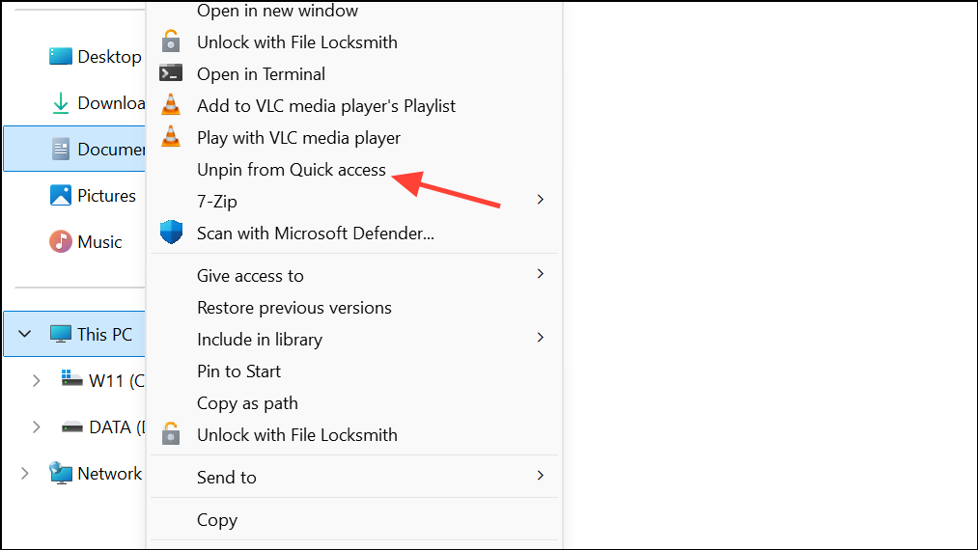
Task: Click the Desktop folder icon in sidebar
Action: [61, 57]
